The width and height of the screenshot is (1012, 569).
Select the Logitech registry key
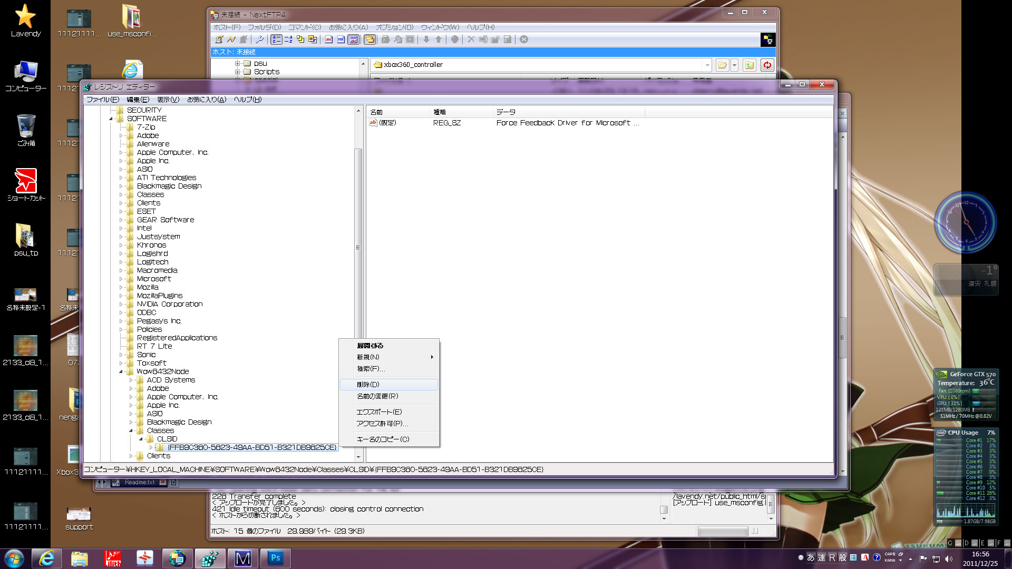point(152,262)
